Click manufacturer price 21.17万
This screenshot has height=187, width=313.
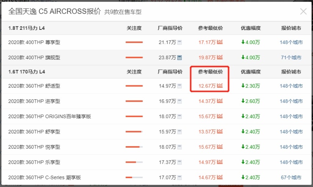[167, 42]
